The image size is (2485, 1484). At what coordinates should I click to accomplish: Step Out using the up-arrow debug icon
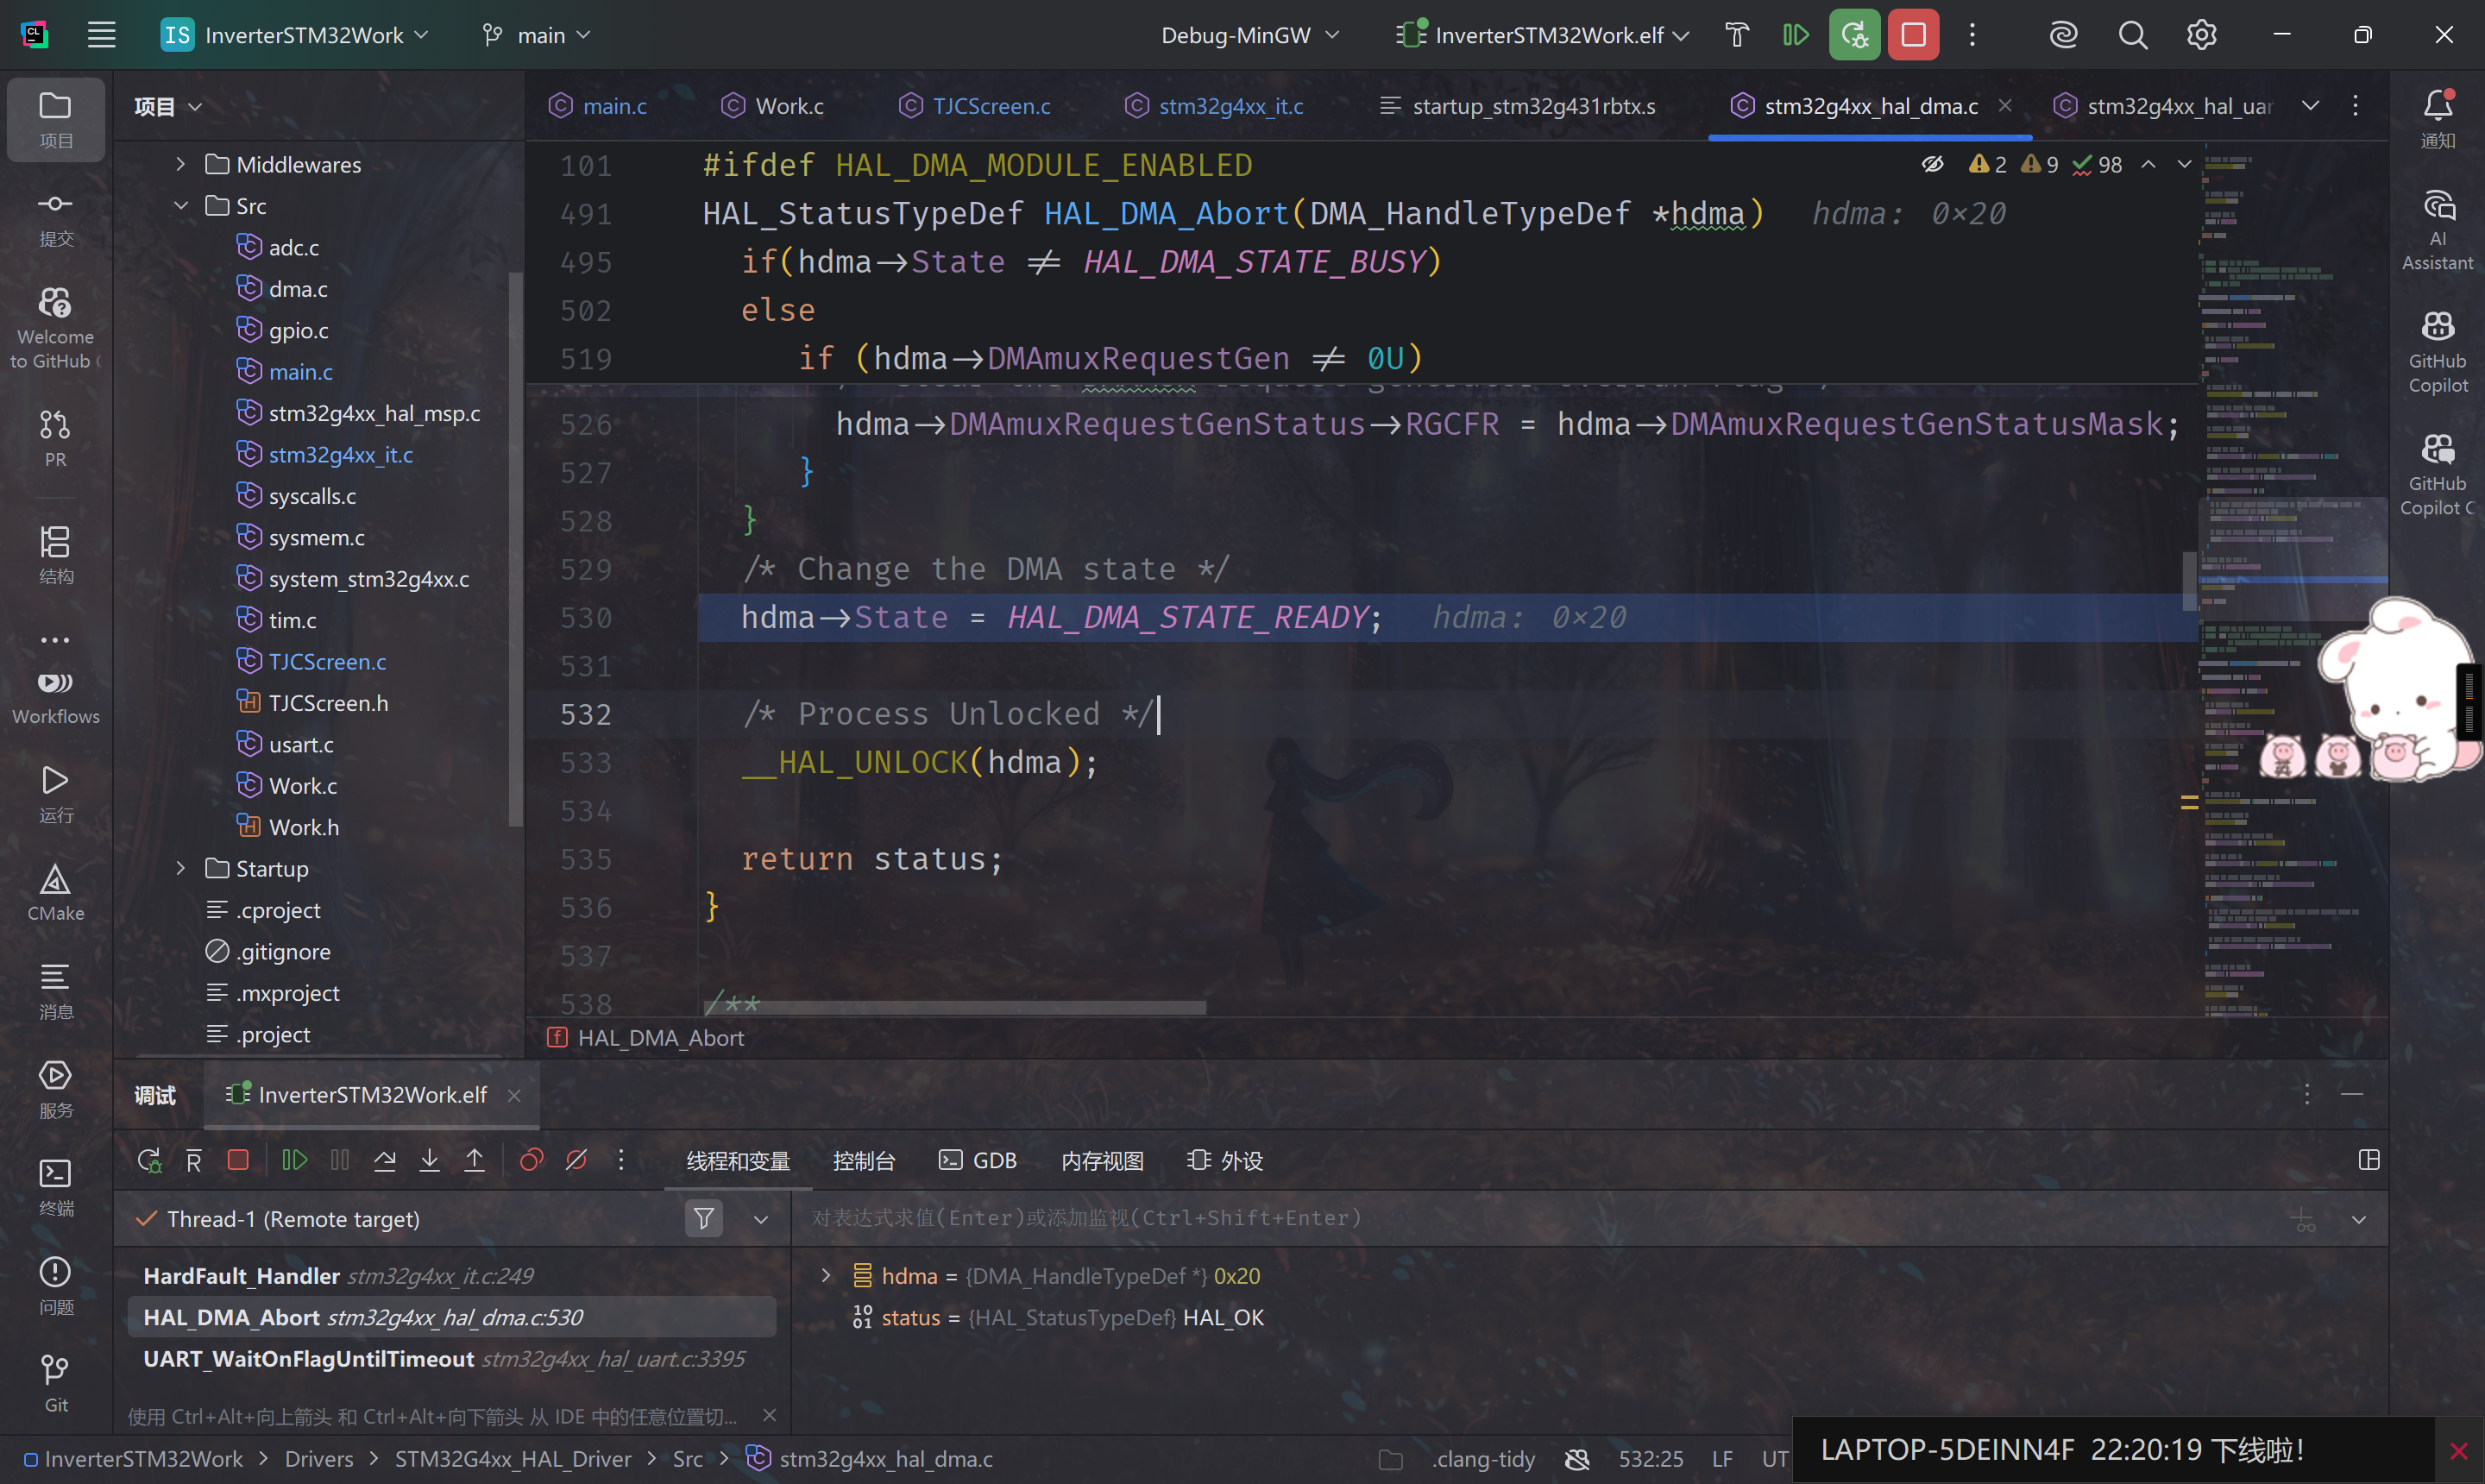474,1160
